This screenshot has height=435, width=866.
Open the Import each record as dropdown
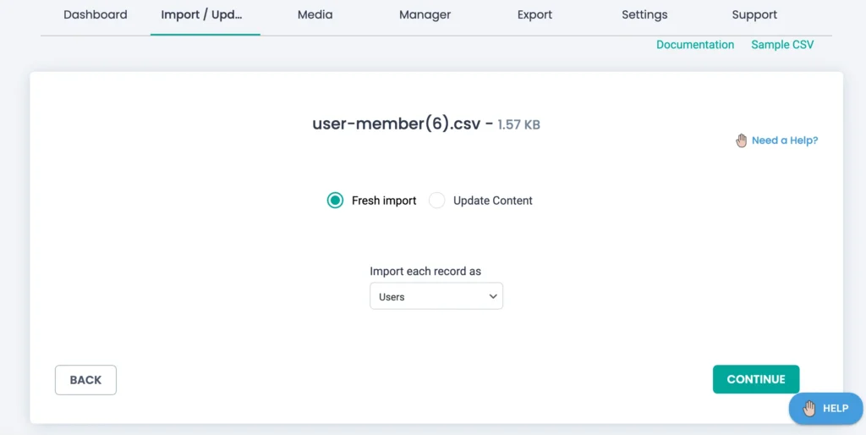(x=436, y=296)
